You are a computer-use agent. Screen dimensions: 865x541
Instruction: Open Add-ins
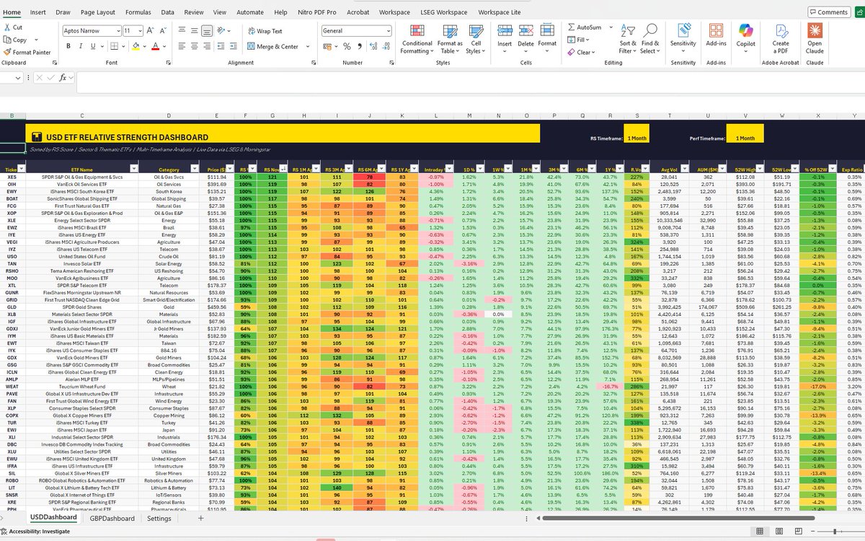(x=716, y=35)
